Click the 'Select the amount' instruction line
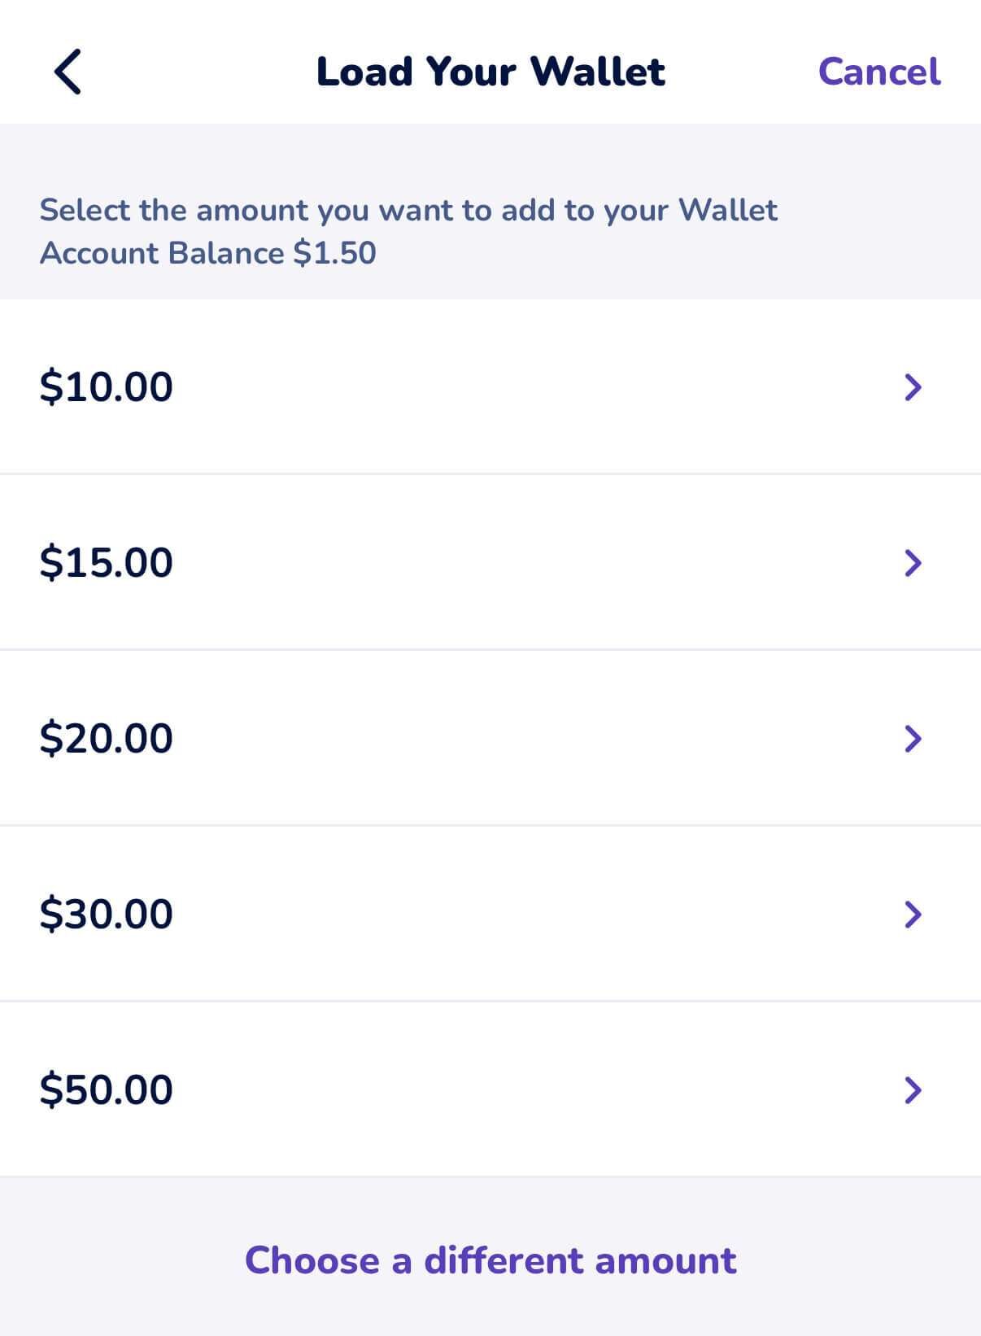This screenshot has width=981, height=1336. pos(408,210)
